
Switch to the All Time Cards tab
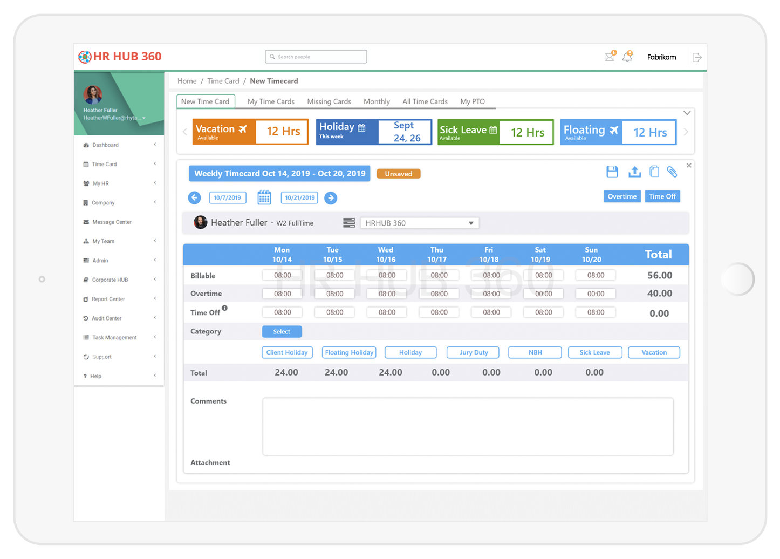[425, 101]
